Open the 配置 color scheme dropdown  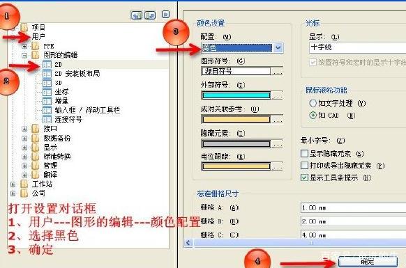tap(278, 48)
